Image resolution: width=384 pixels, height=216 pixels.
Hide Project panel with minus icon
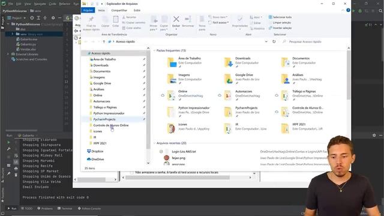[60, 18]
